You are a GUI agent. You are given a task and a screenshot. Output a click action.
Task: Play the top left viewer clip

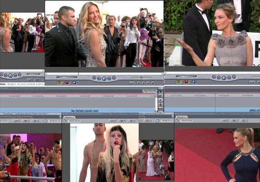10,76
